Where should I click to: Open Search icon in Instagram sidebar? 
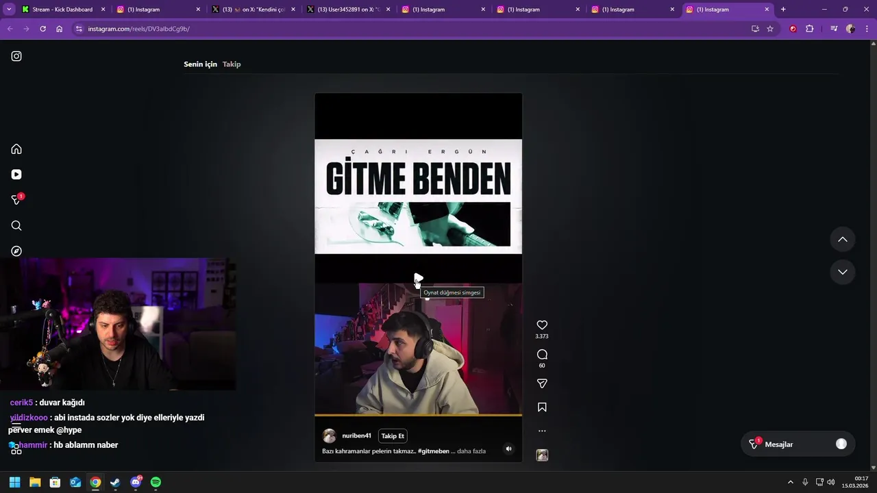(x=16, y=226)
